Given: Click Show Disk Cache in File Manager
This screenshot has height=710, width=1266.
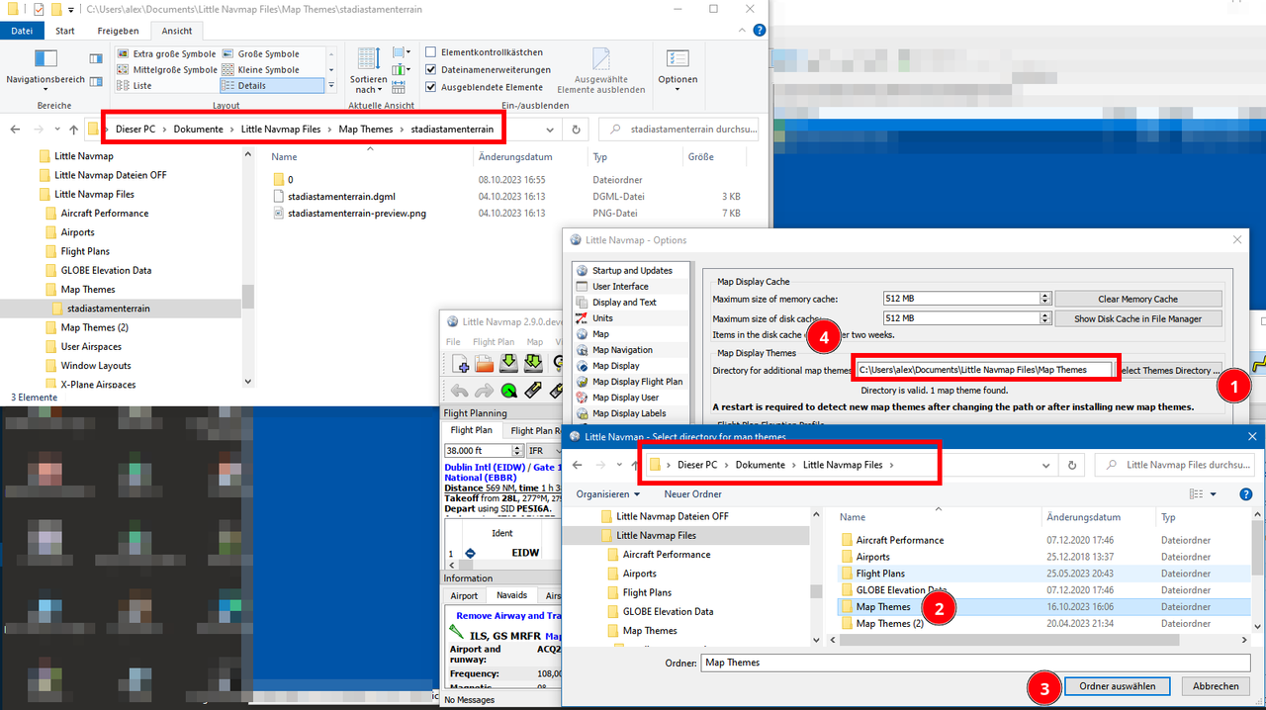Looking at the screenshot, I should coord(1138,318).
